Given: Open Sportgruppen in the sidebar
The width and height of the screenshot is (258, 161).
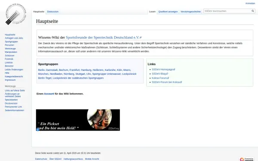Looking at the screenshot, I should click(11, 42).
